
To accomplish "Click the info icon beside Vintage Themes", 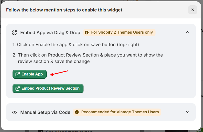I will click(x=77, y=112).
